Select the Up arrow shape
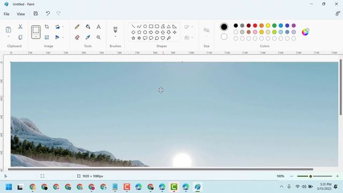Image resolution: width=343 pixels, height=193 pixels. (x=163, y=32)
